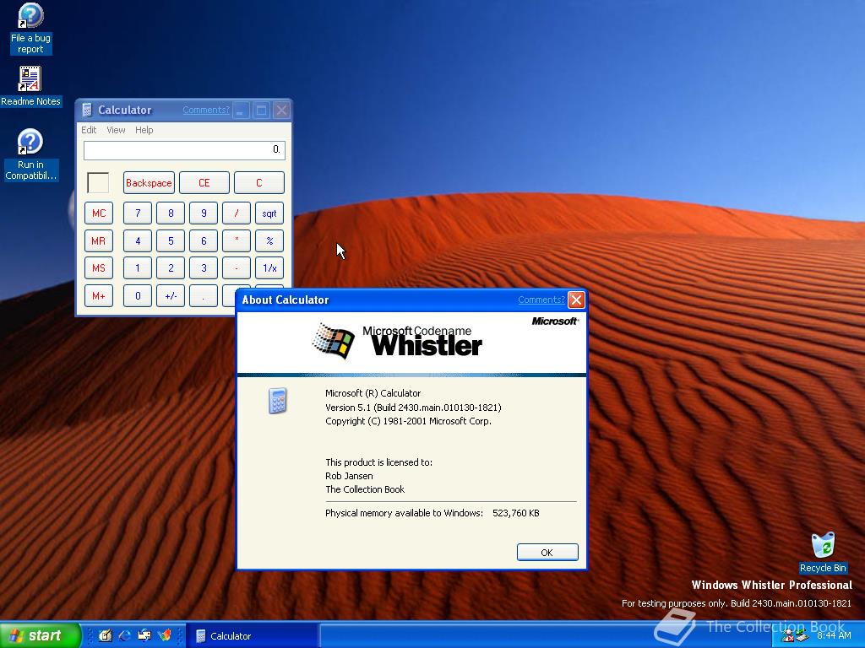Open the Recycle Bin on the desktop
Viewport: 865px width, 648px height.
(823, 553)
